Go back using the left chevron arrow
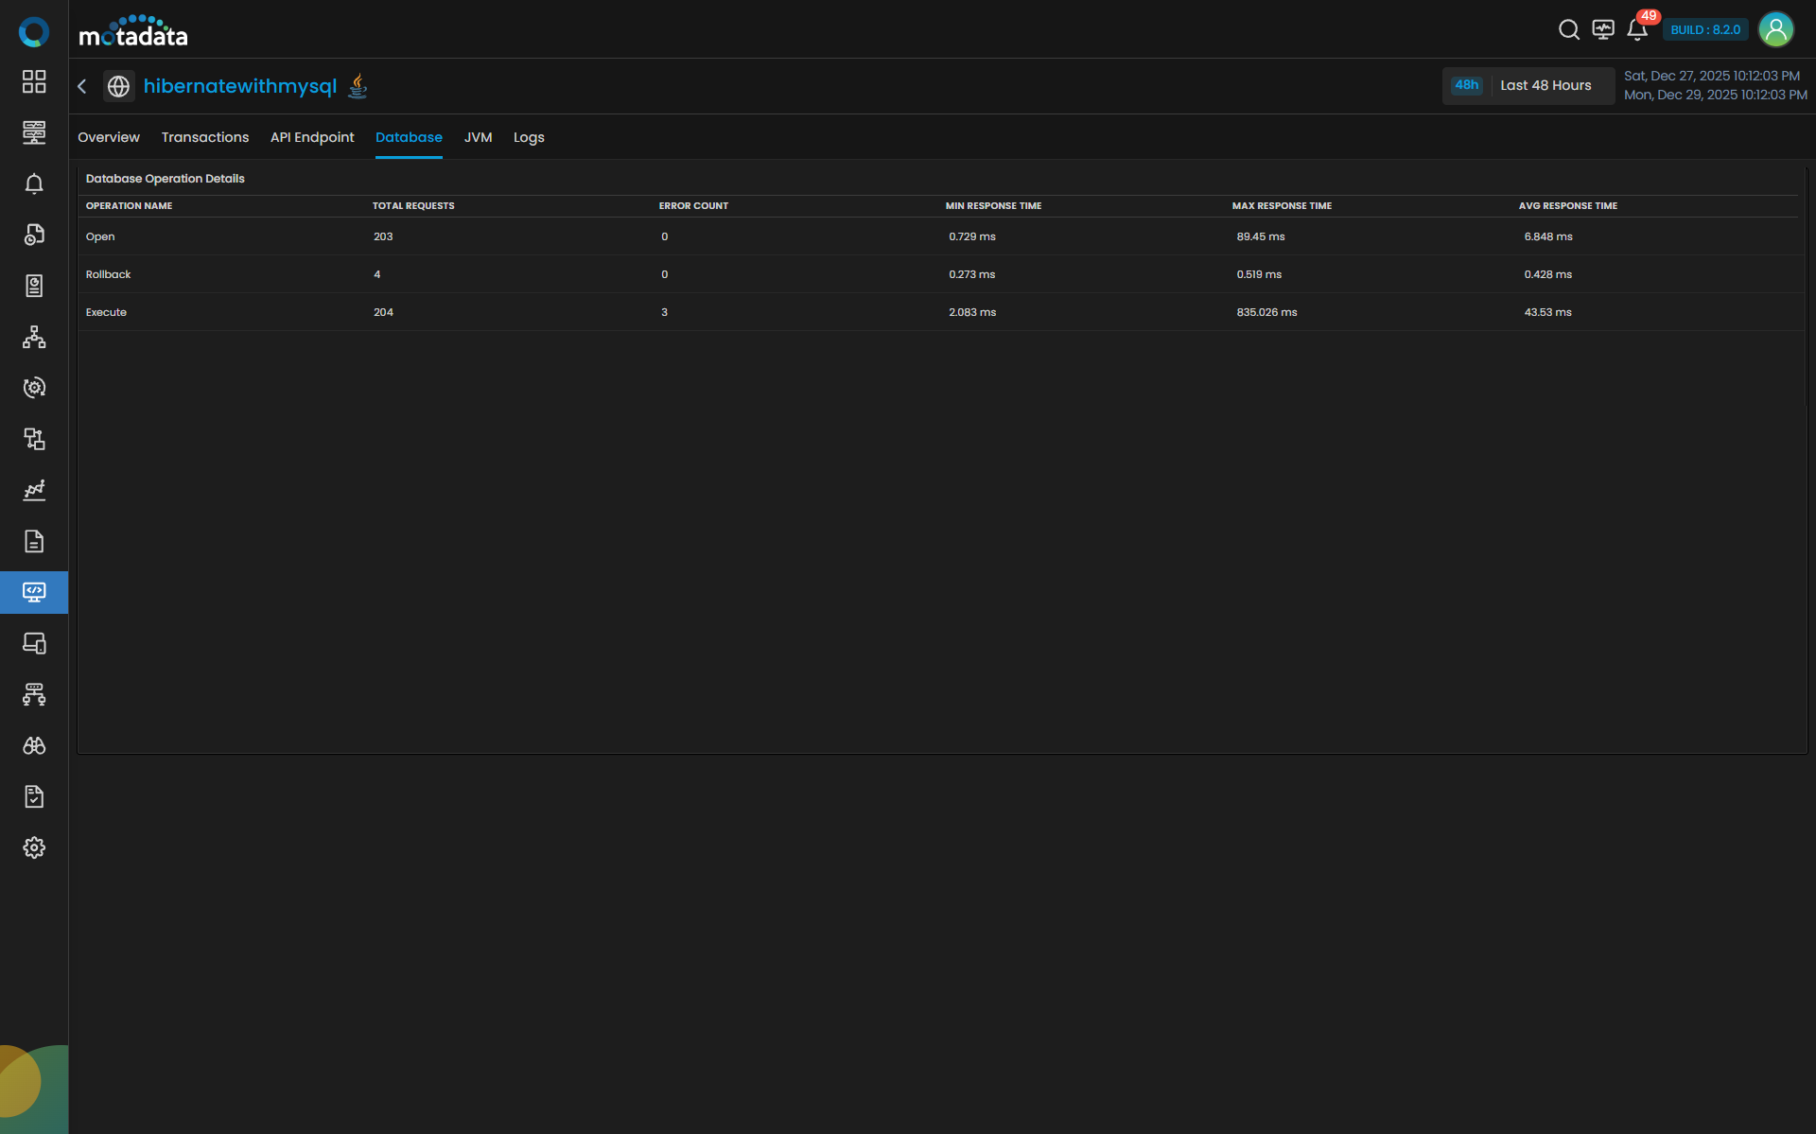Screen dimensions: 1816x1134 [x=82, y=87]
